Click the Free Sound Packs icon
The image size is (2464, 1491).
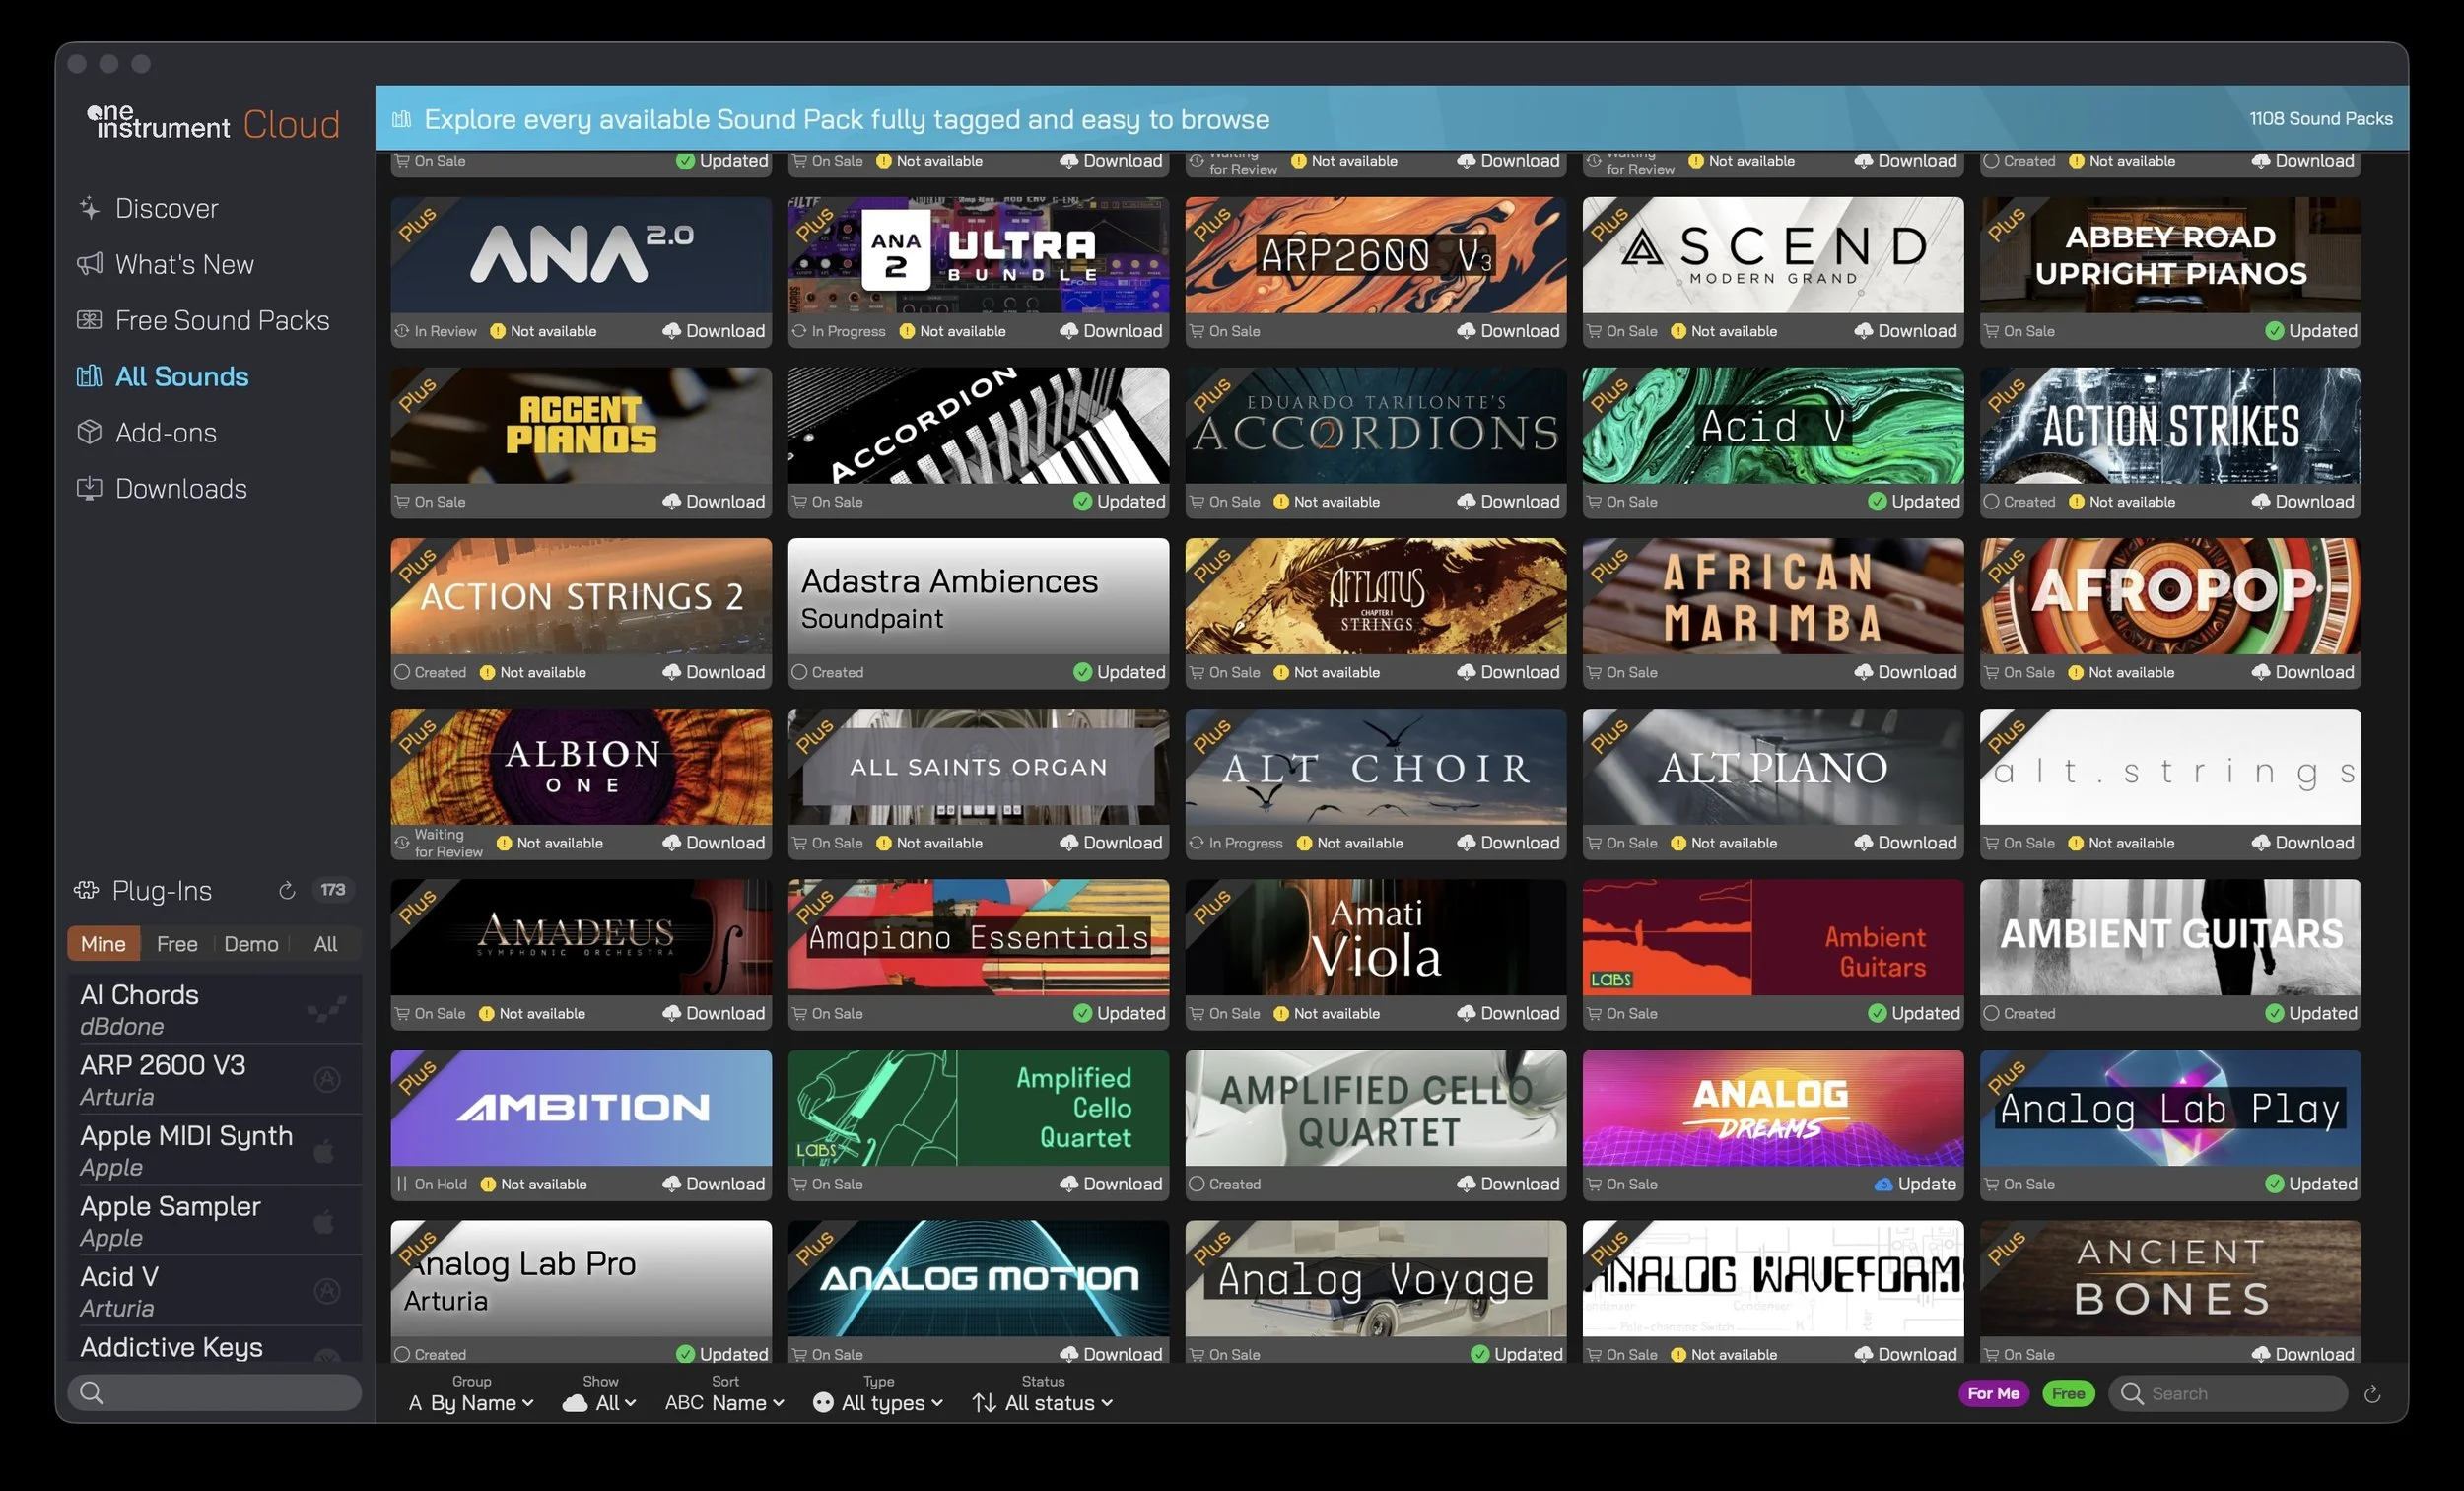90,320
